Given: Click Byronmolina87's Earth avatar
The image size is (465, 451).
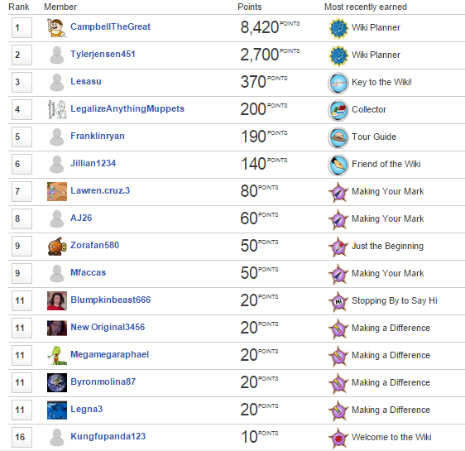Looking at the screenshot, I should pyautogui.click(x=57, y=382).
